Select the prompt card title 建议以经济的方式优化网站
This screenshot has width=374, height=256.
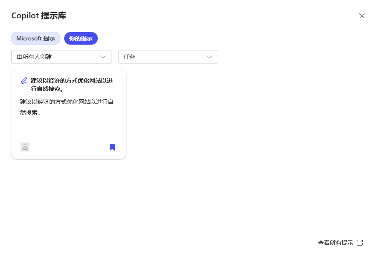pos(71,85)
